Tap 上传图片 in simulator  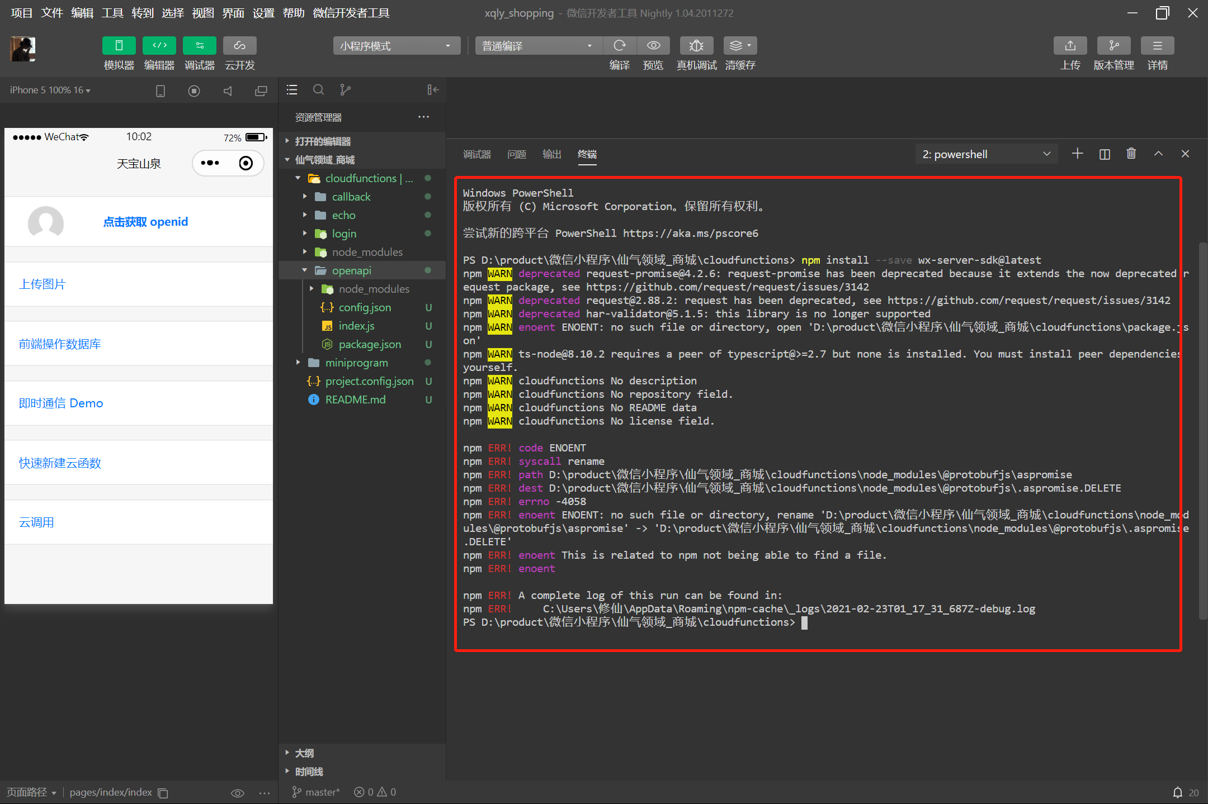coord(139,284)
